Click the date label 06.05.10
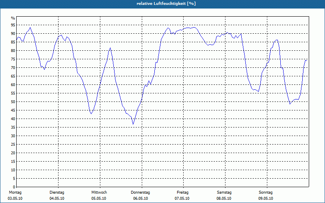325x203 pixels. (x=141, y=199)
